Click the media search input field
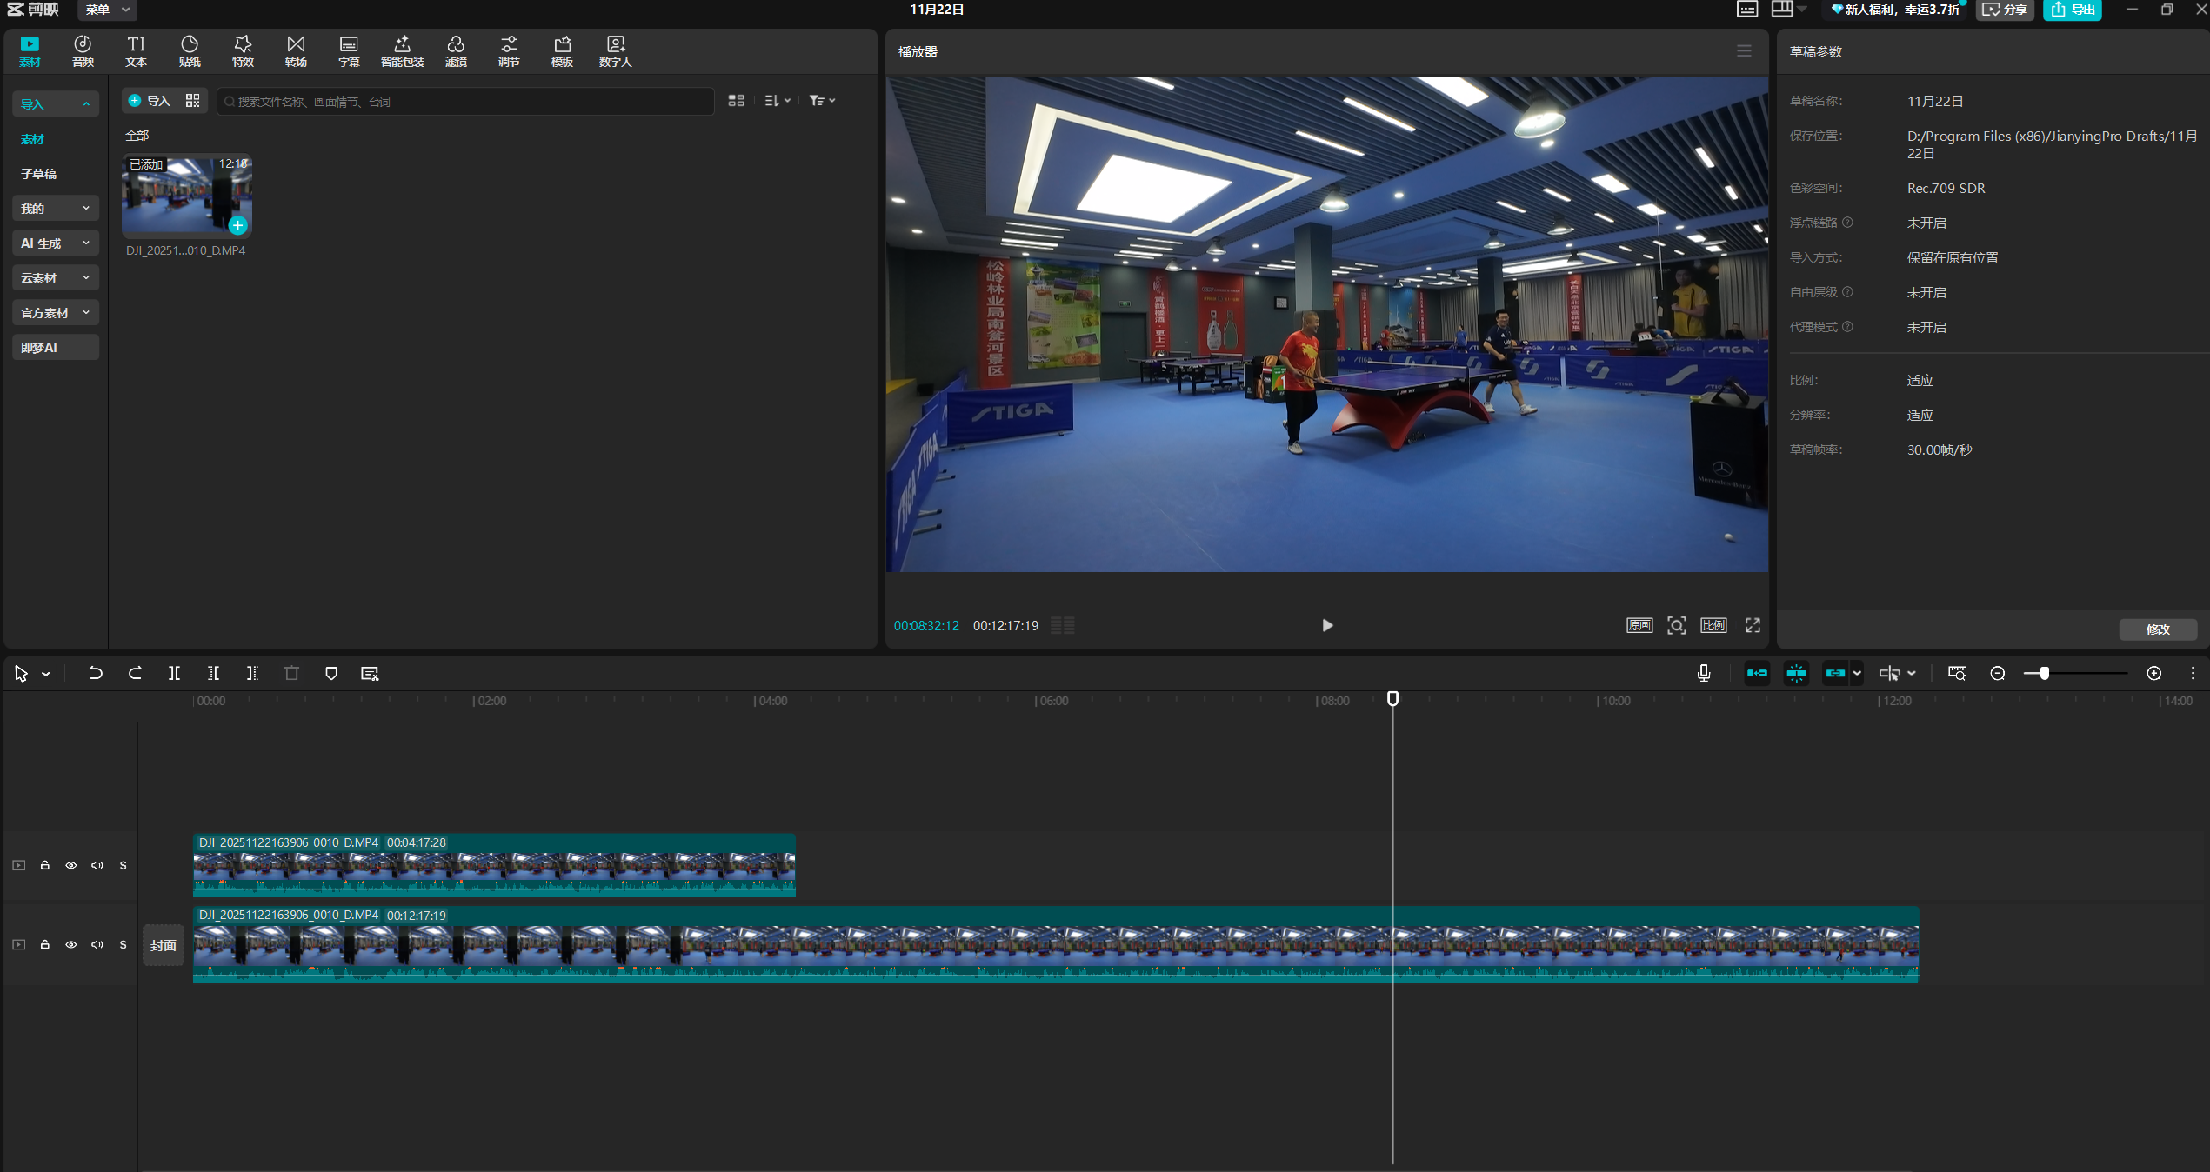This screenshot has height=1172, width=2210. [465, 102]
